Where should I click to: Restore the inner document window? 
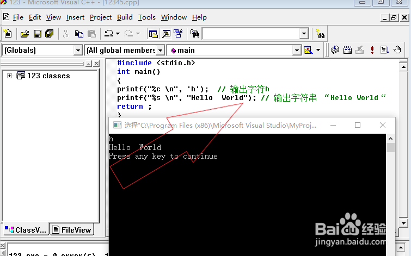coord(394,17)
